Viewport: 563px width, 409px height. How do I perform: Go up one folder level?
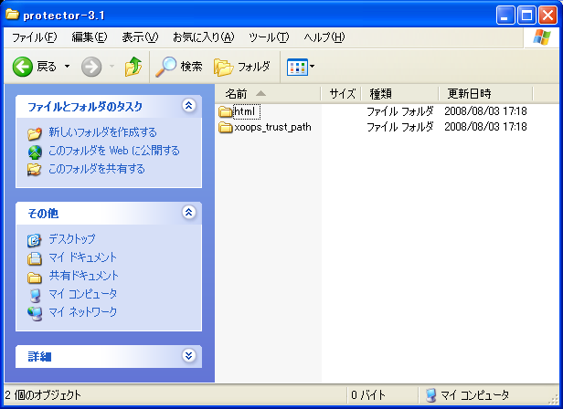pos(133,67)
